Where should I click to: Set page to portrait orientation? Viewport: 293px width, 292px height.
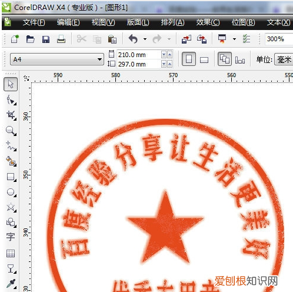[x=189, y=59]
